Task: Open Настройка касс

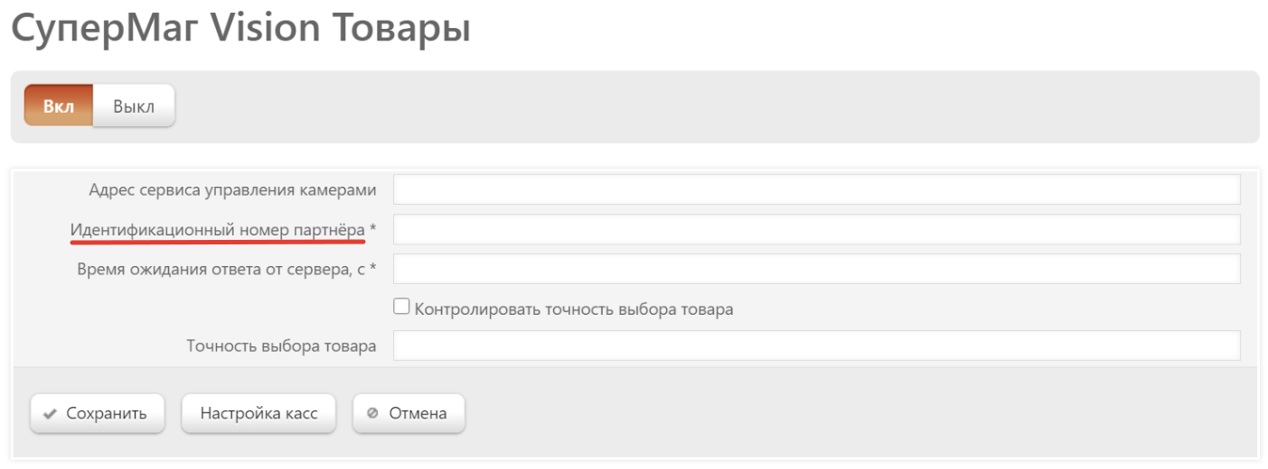Action: tap(258, 414)
